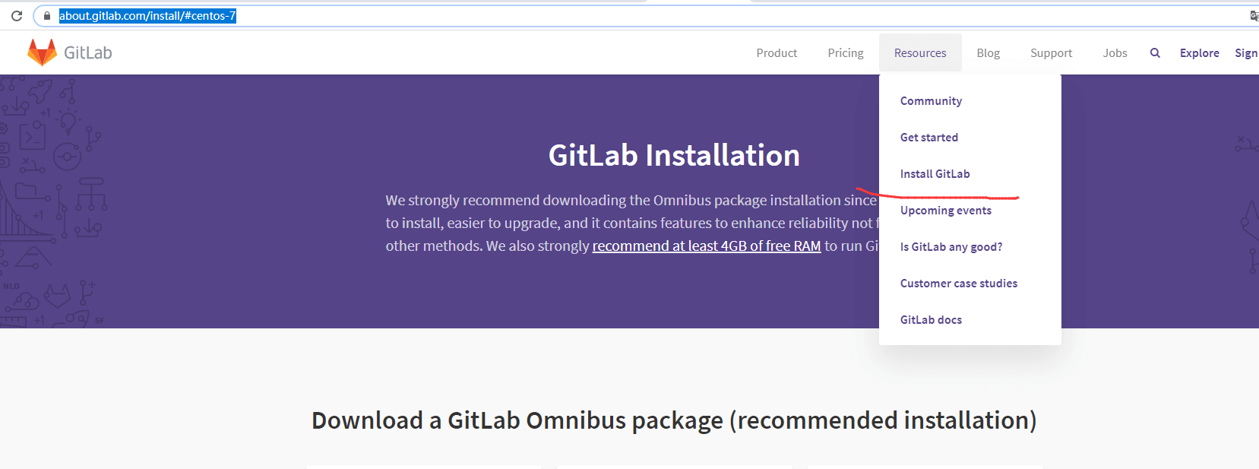The image size is (1259, 469).
Task: Open Upcoming events menu item
Action: (x=946, y=211)
